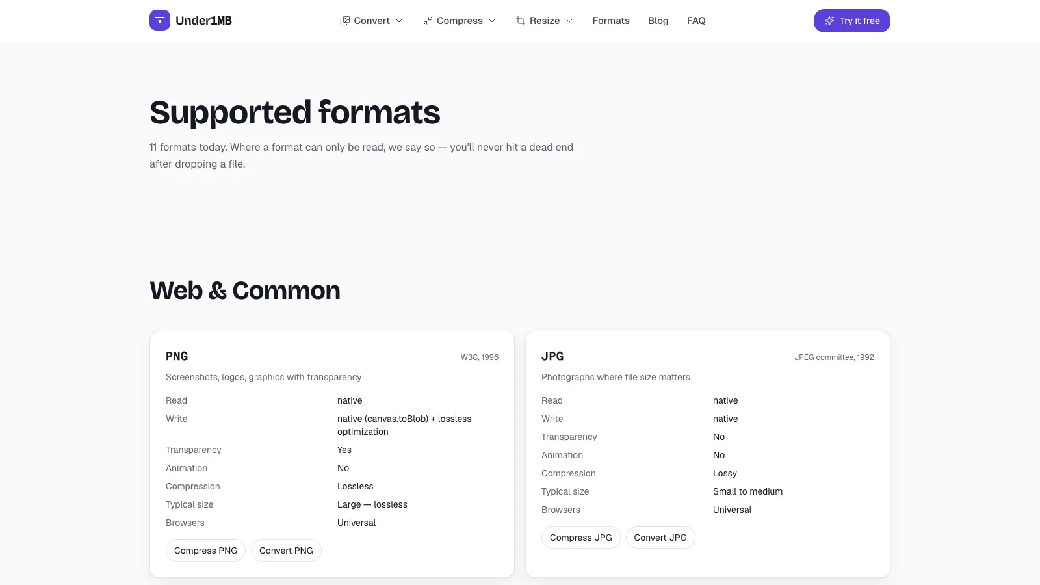1040x585 pixels.
Task: Expand the Compress dropdown menu
Action: tap(460, 21)
